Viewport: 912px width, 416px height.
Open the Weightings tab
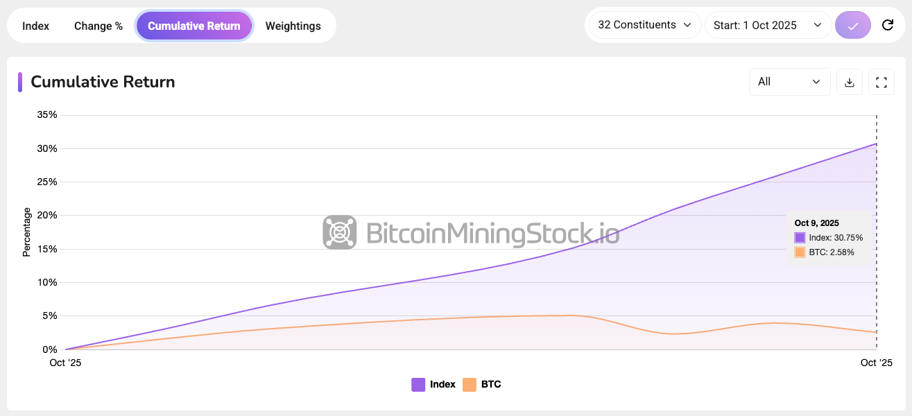pyautogui.click(x=293, y=26)
